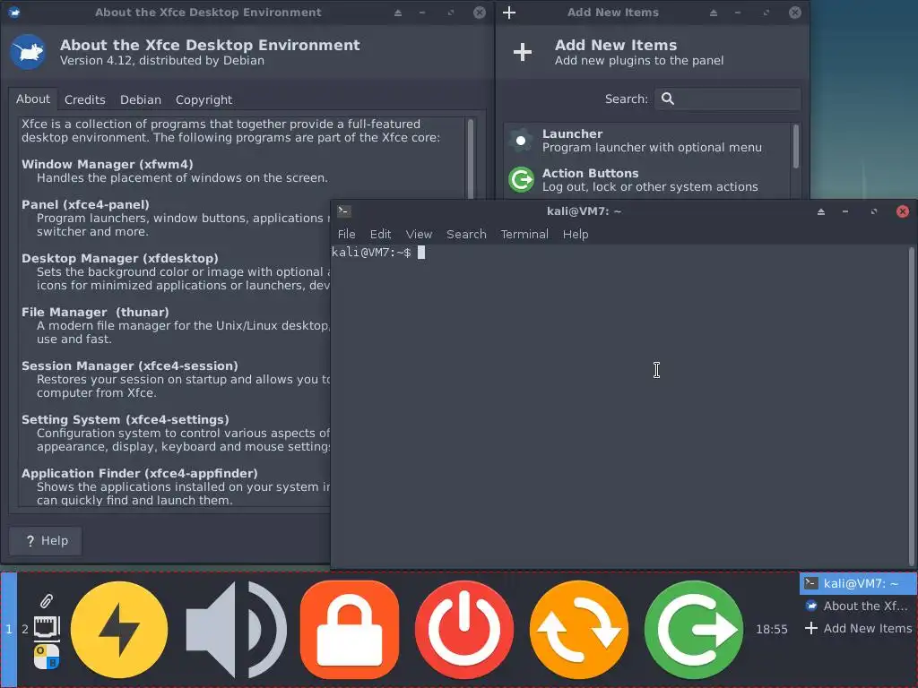The width and height of the screenshot is (918, 688).
Task: Switch to the Debian tab
Action: [x=141, y=99]
